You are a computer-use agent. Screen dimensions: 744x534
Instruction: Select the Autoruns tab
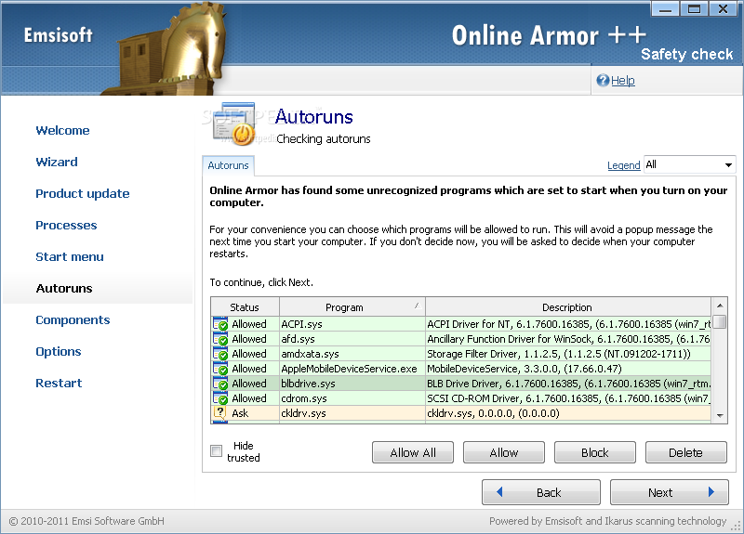click(x=228, y=165)
